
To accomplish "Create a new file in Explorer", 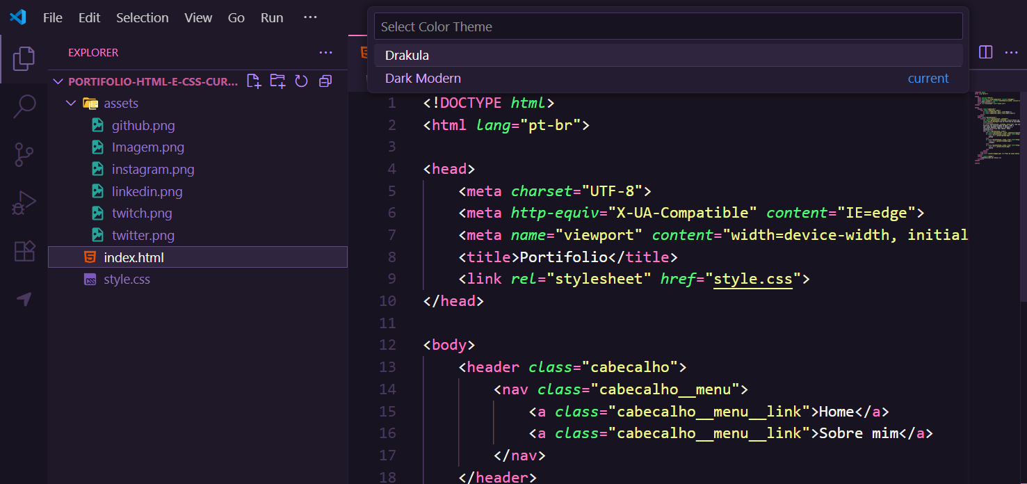I will click(254, 81).
